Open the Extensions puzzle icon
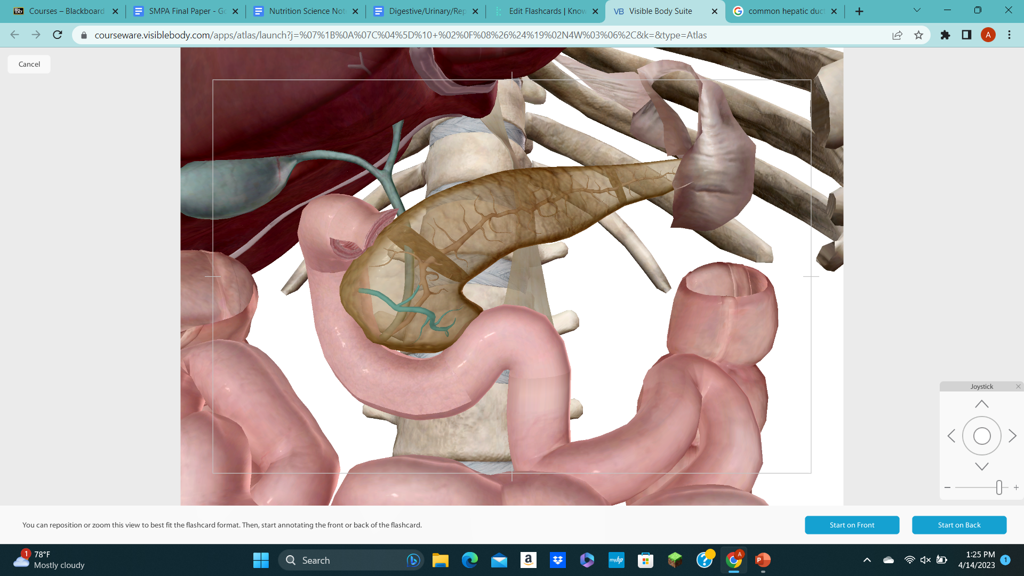 pos(945,35)
